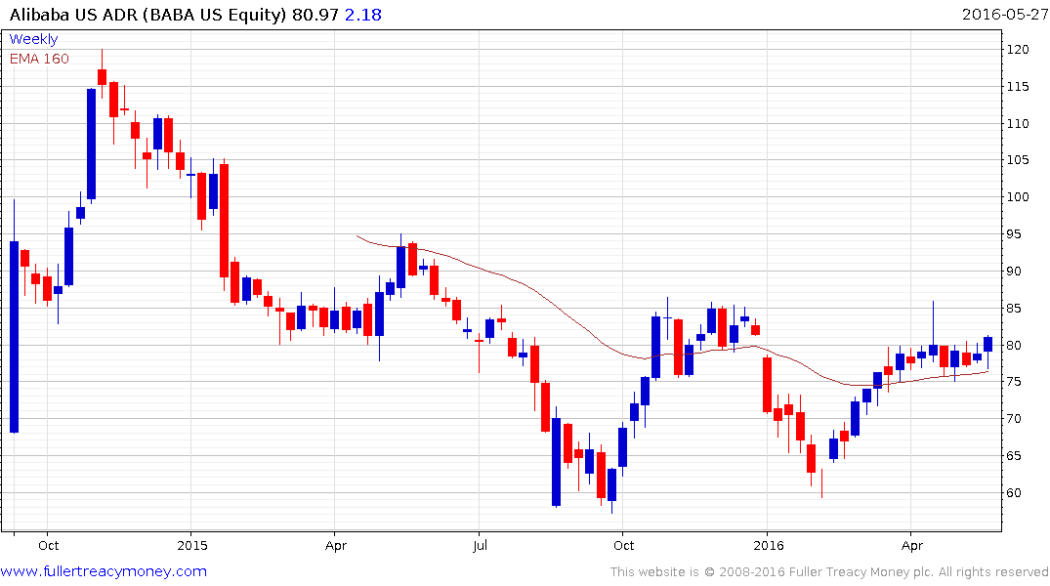Click the Oct label before 2016
Screen dimensions: 1050x586
(x=623, y=545)
